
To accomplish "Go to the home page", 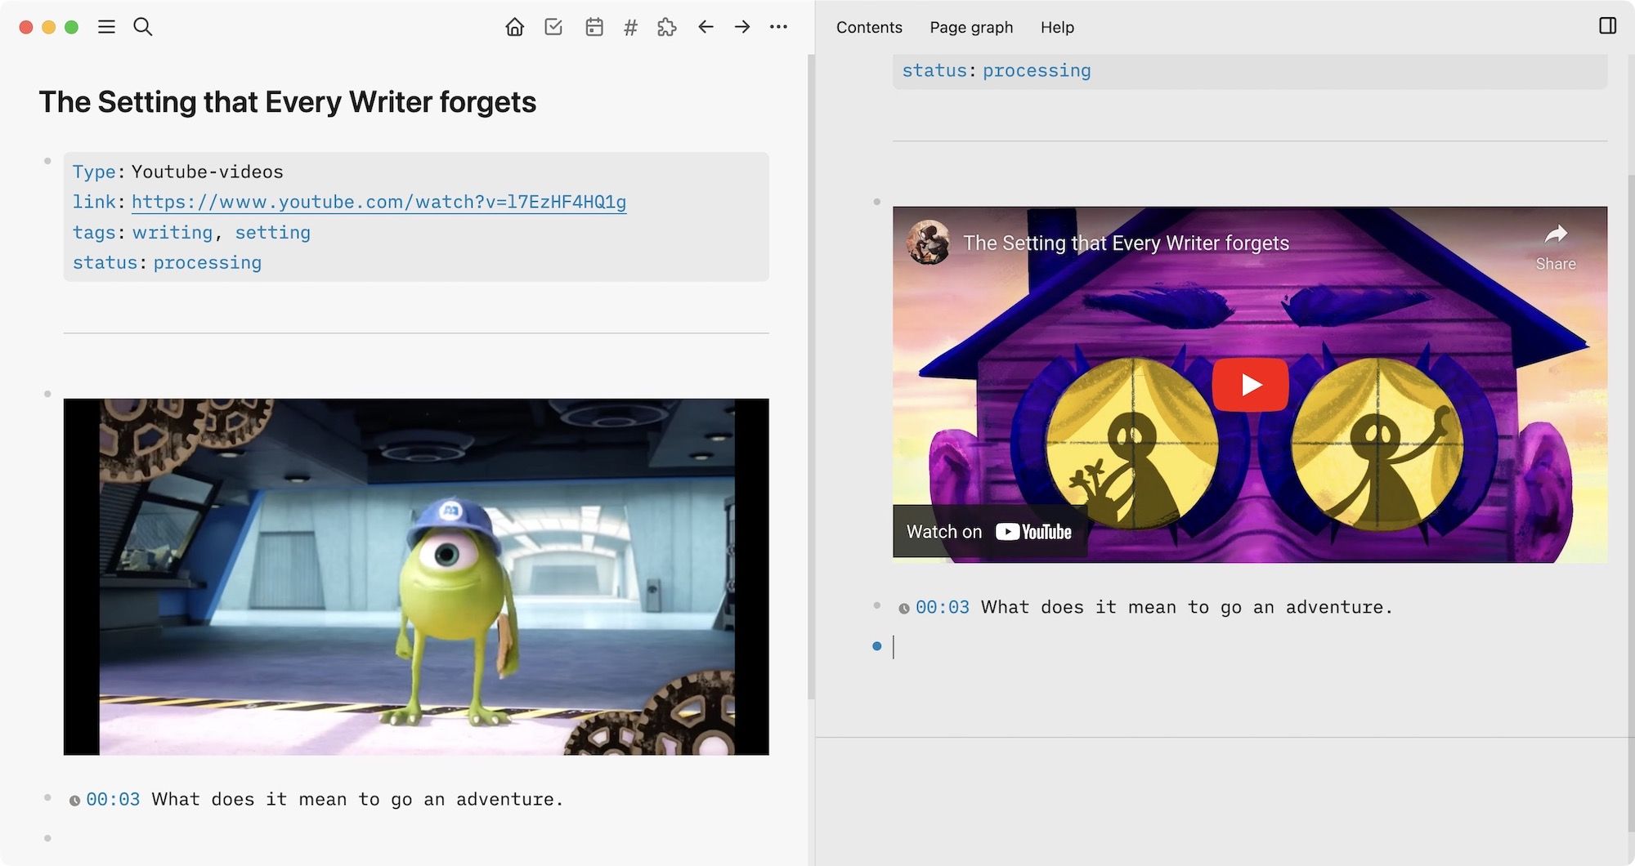I will [x=514, y=26].
